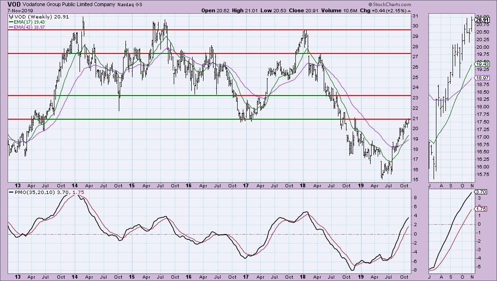Click the 21 price axis label

pos(415,118)
